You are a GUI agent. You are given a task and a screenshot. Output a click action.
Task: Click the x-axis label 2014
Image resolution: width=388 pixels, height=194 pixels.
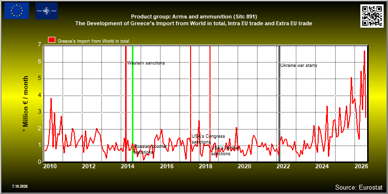click(128, 166)
